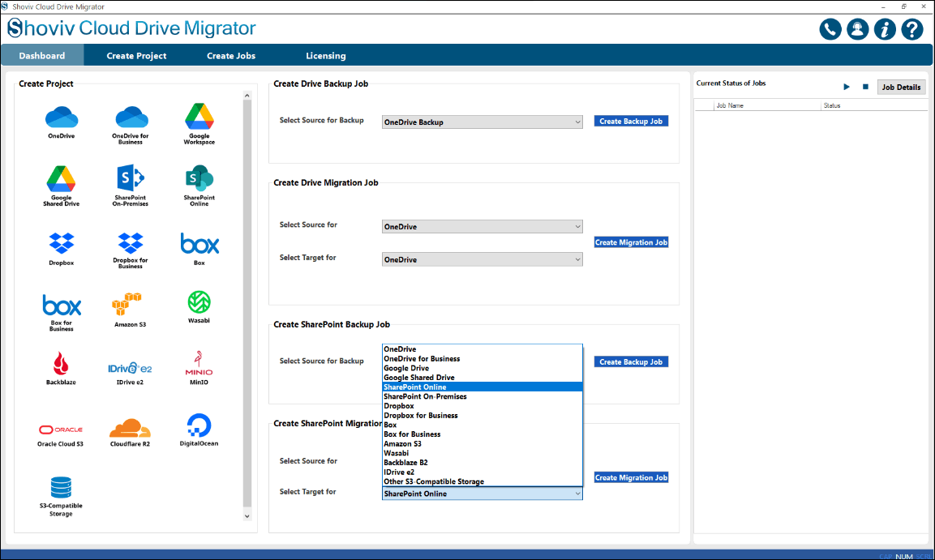Select Box in the dropdown list
Image resolution: width=935 pixels, height=560 pixels.
point(482,425)
